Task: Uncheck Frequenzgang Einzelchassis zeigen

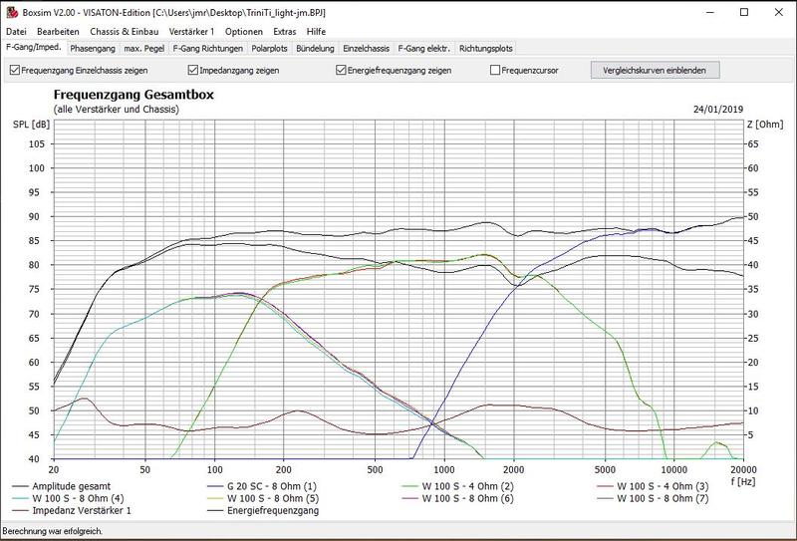Action: coord(14,71)
